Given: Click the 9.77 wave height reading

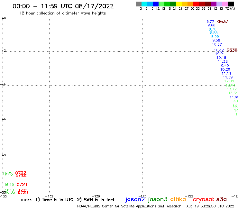Looking at the screenshot, I should tap(210, 22).
